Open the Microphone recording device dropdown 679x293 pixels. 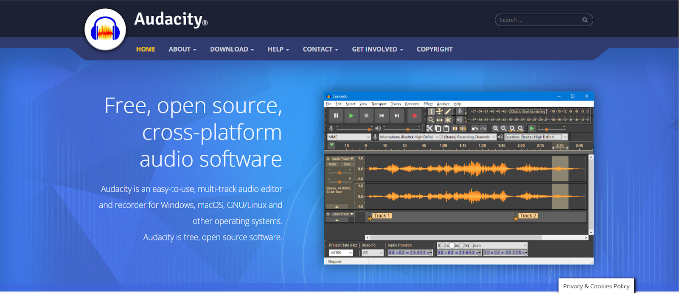[409, 137]
